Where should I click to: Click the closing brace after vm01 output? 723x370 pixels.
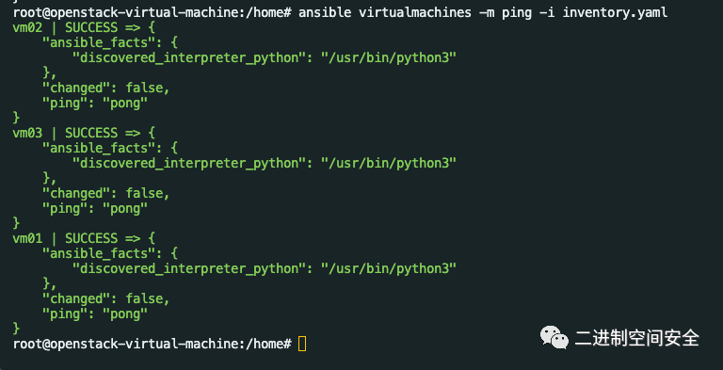pos(17,328)
